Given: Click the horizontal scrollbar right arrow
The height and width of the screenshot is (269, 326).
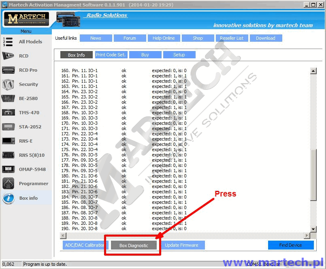Looking at the screenshot, I should [x=307, y=236].
